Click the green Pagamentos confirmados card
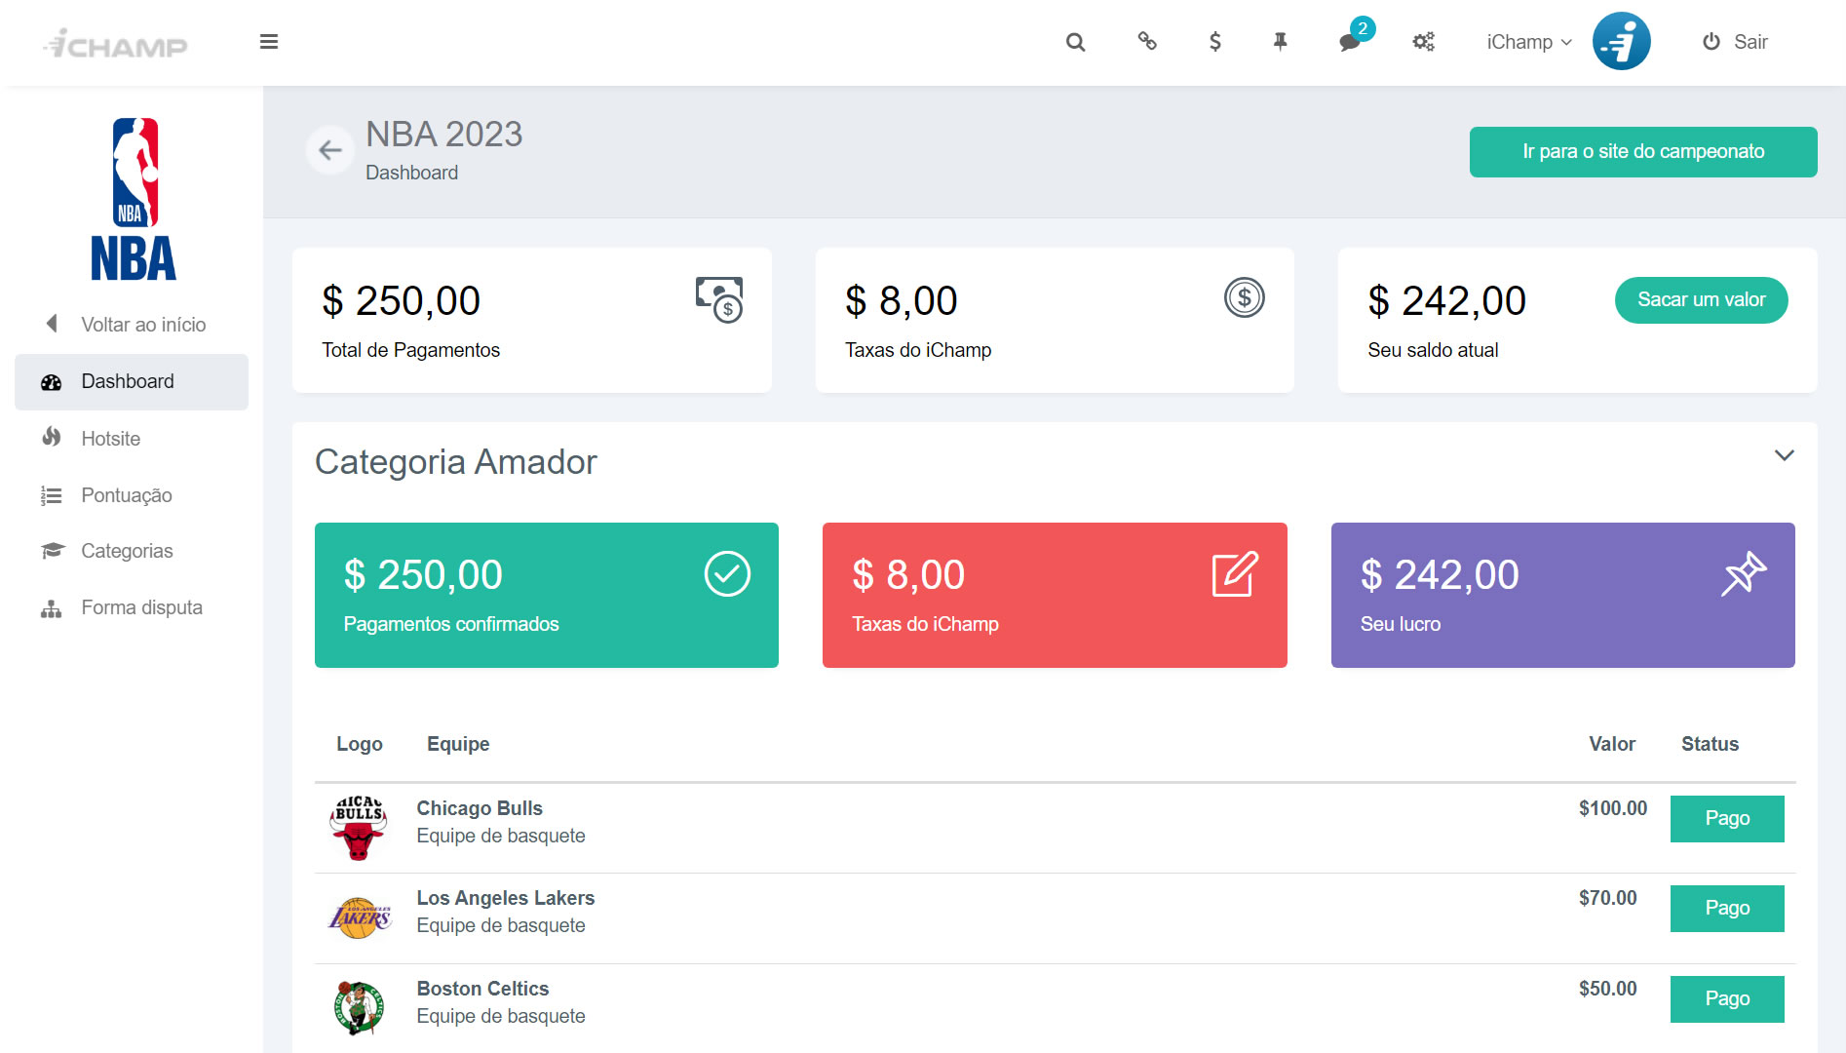This screenshot has height=1053, width=1846. (x=547, y=595)
